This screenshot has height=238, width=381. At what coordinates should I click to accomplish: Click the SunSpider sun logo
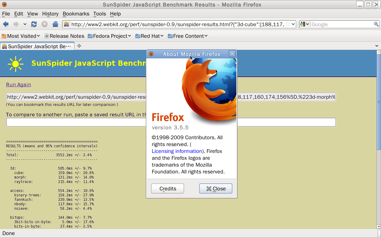pos(15,64)
